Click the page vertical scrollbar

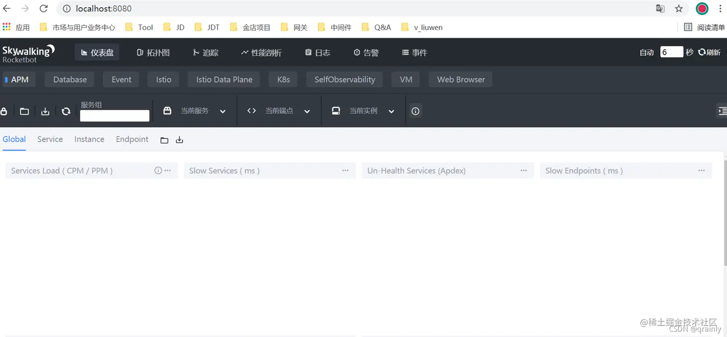[x=725, y=214]
